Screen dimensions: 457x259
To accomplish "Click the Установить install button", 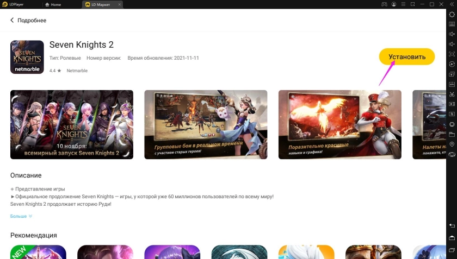I will click(407, 57).
